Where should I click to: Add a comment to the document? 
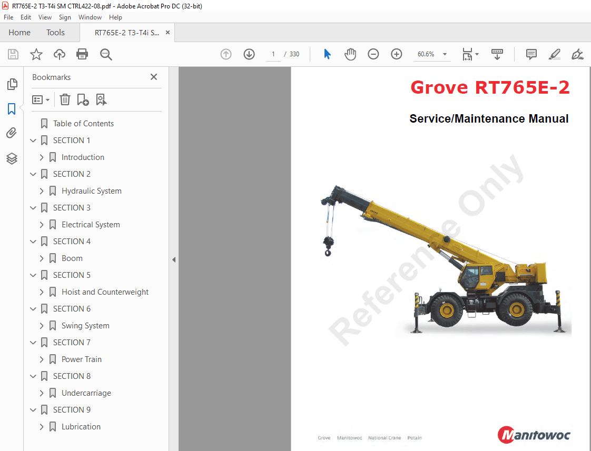click(x=531, y=54)
